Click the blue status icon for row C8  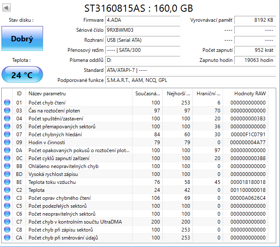click(x=7, y=230)
